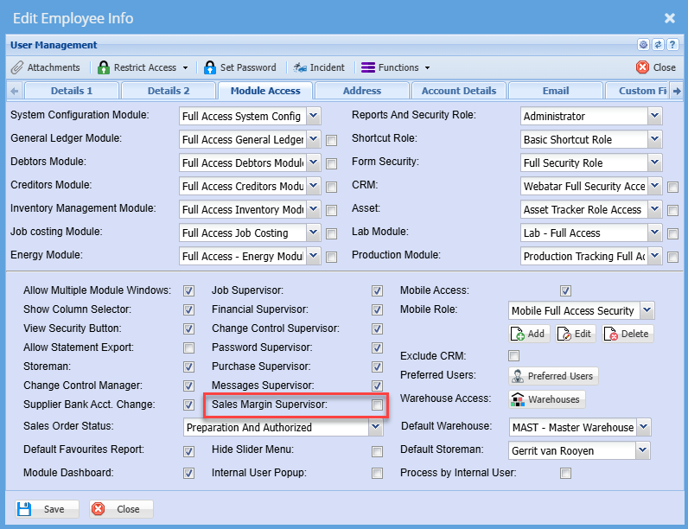Viewport: 688px width, 529px height.
Task: Expand the Default Warehouse dropdown
Action: pyautogui.click(x=644, y=427)
